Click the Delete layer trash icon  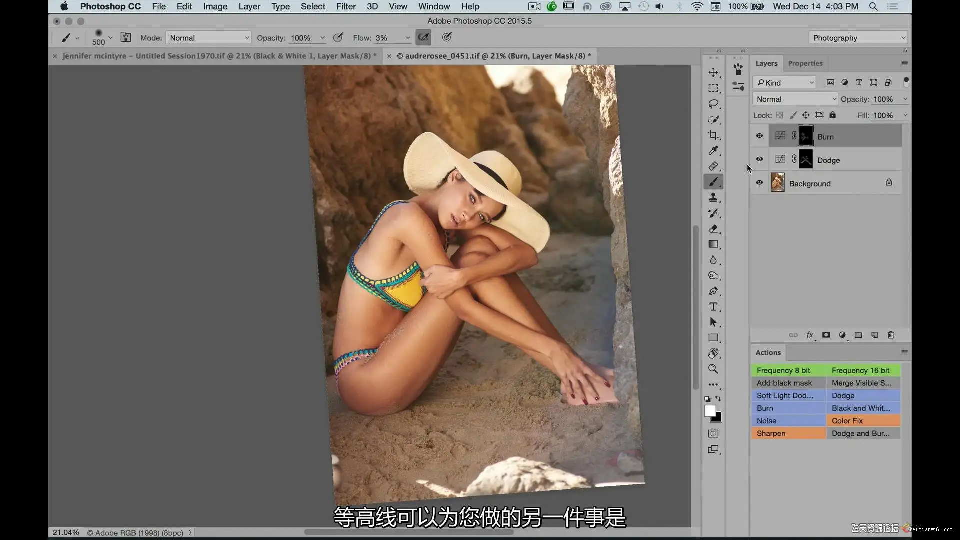pos(890,335)
